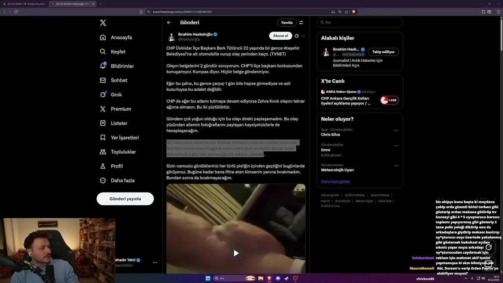Click the Ara search field on X

pyautogui.click(x=360, y=22)
